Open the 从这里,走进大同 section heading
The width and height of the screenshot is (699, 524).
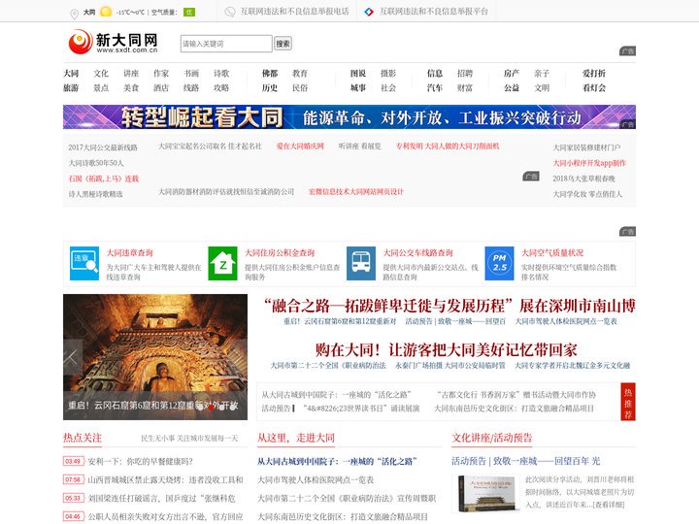[296, 438]
